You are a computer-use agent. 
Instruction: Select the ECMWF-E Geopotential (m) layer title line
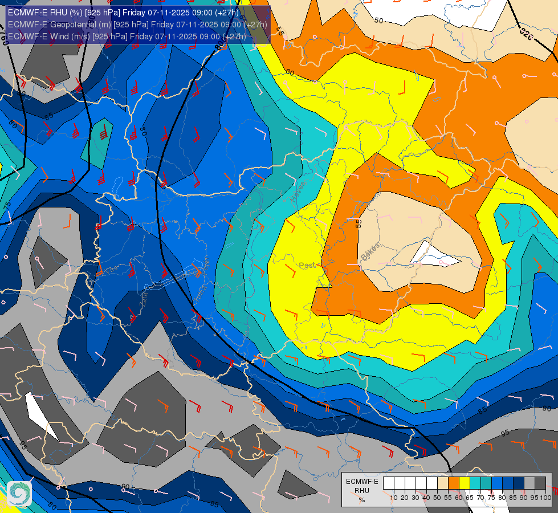[137, 25]
